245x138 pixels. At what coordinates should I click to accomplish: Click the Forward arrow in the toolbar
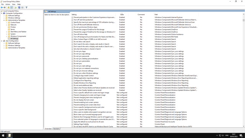click(x=5, y=8)
